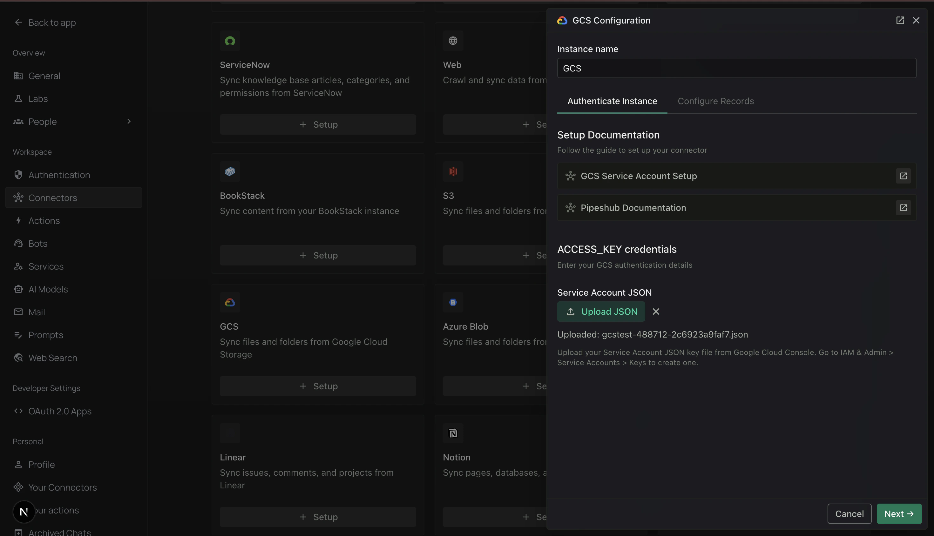Click the N user avatar

(x=24, y=512)
